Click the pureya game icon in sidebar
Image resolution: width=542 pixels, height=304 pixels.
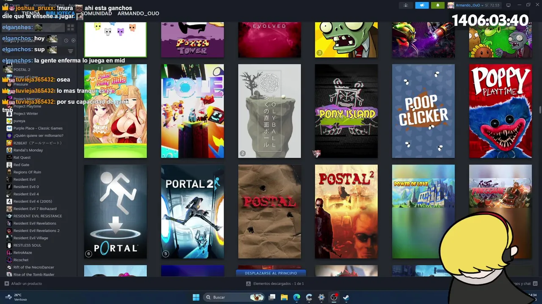point(9,121)
